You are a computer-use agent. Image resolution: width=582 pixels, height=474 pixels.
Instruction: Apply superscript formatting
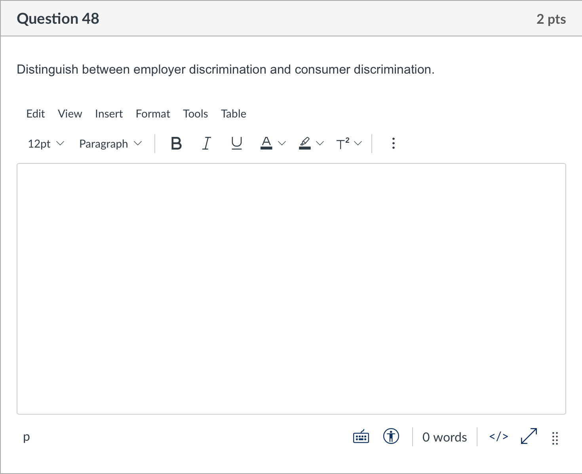point(343,143)
